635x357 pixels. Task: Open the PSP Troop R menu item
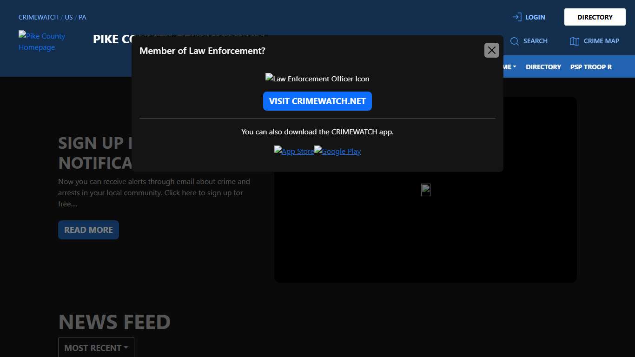click(x=591, y=67)
